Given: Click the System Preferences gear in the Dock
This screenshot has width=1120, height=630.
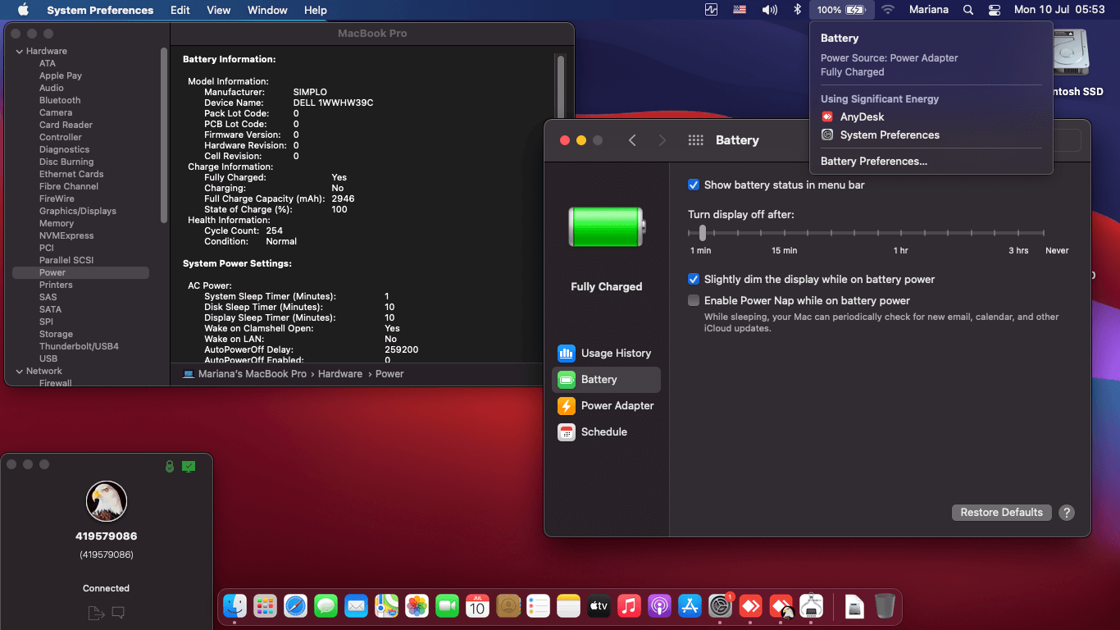Looking at the screenshot, I should pyautogui.click(x=720, y=606).
